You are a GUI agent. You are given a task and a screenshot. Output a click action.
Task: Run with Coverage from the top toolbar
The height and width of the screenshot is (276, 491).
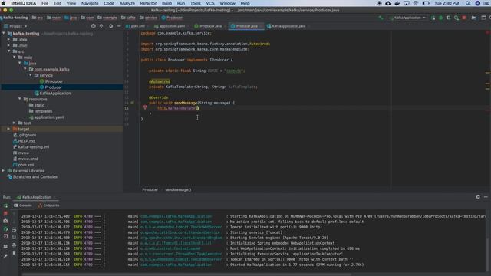pyautogui.click(x=448, y=18)
